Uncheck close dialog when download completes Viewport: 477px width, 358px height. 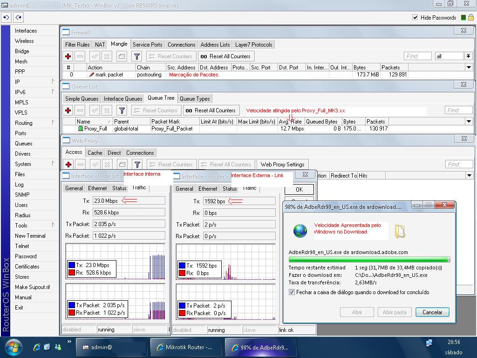point(292,292)
